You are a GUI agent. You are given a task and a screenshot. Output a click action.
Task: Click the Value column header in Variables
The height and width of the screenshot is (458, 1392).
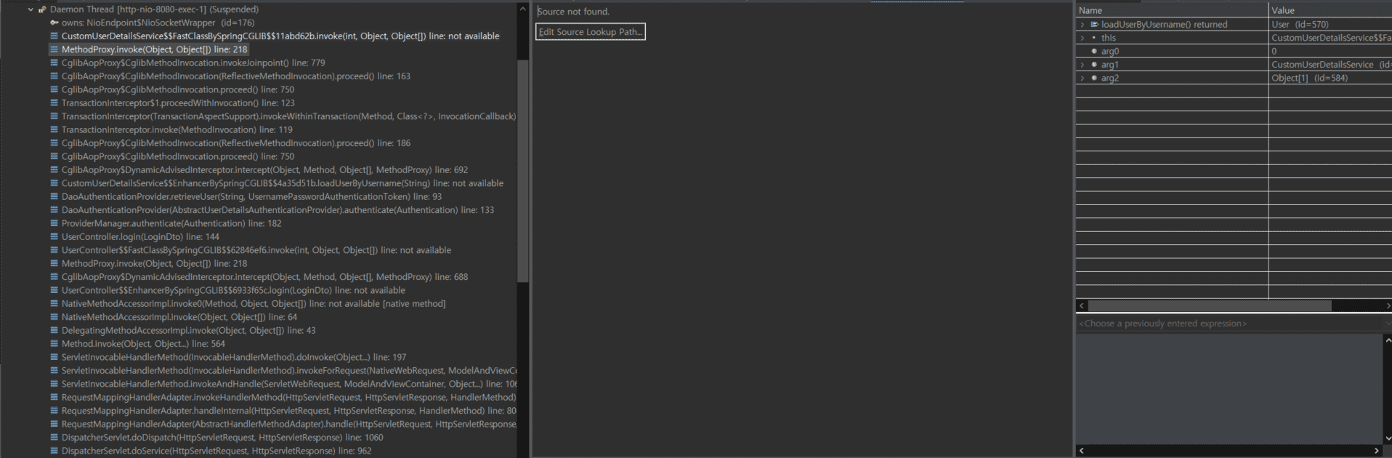coord(1330,10)
